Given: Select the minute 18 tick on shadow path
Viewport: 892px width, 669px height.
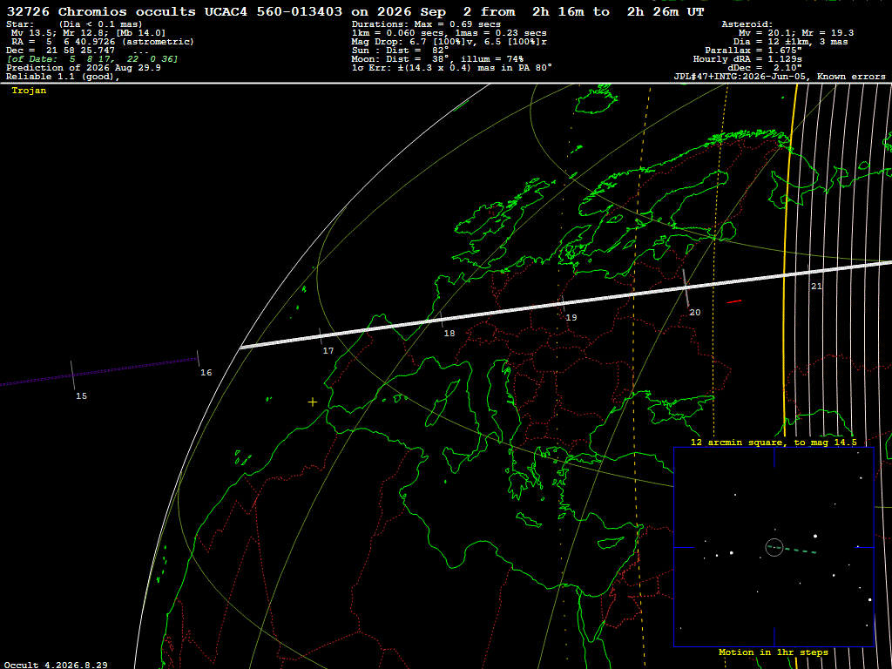Looking at the screenshot, I should (441, 319).
